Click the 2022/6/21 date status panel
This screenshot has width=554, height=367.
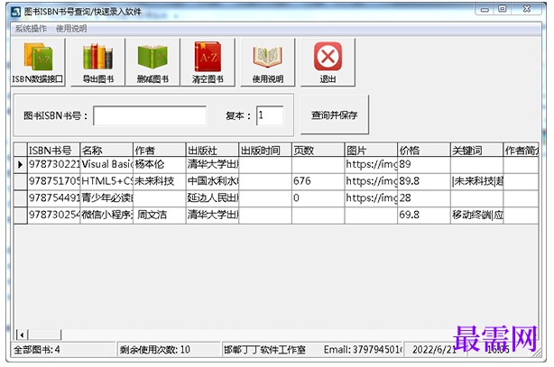click(435, 350)
